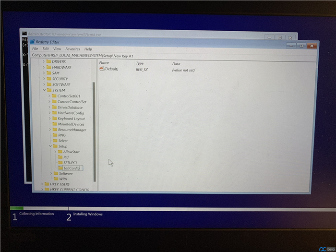Image resolution: width=336 pixels, height=252 pixels.
Task: Expand the DRIVERS key
Action: point(44,61)
